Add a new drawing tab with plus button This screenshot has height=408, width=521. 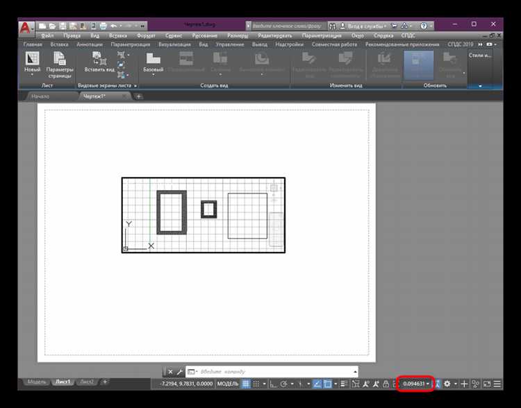139,96
